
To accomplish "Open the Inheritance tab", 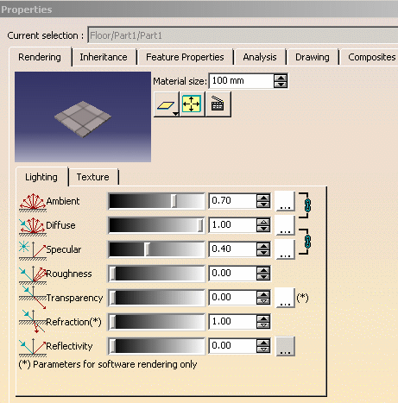I will point(104,57).
